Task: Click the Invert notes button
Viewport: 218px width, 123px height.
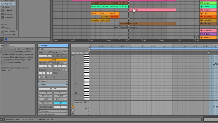Action: (60, 96)
